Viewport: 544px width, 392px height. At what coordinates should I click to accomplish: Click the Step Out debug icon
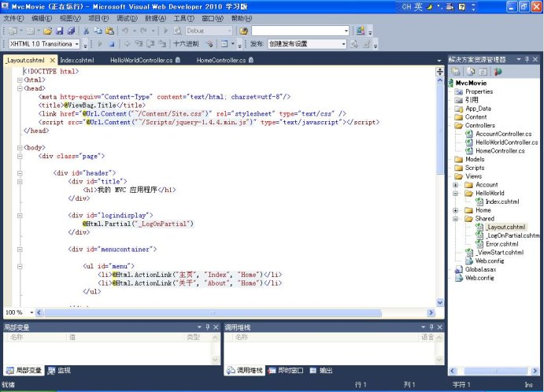162,44
